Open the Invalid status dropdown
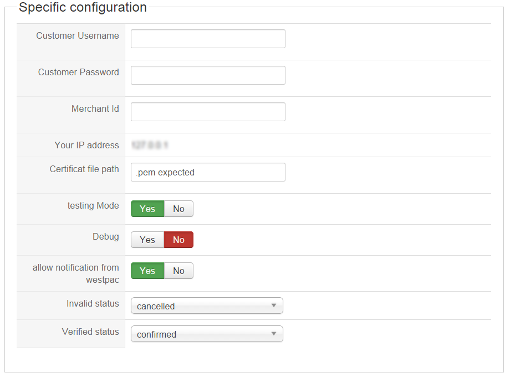This screenshot has height=378, width=510. 207,305
